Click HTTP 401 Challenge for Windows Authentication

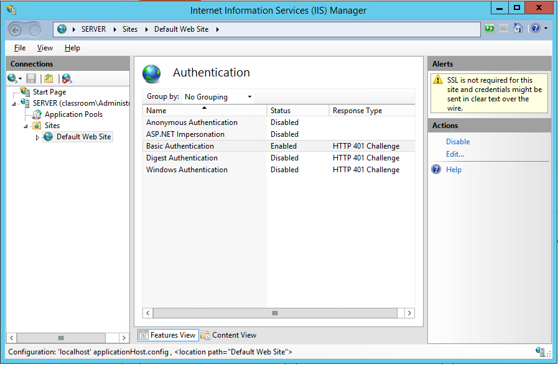[x=366, y=170]
